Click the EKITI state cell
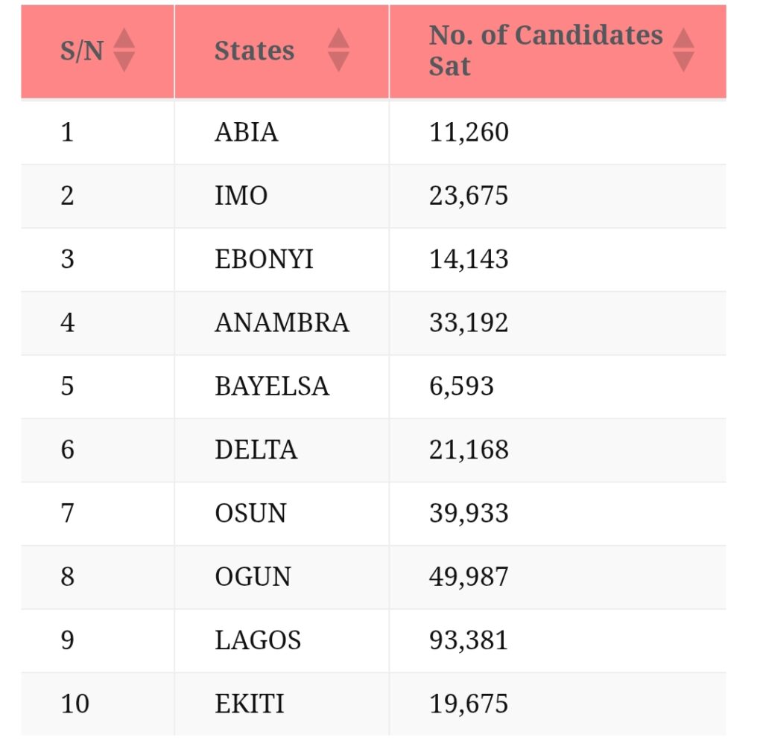 pyautogui.click(x=249, y=704)
